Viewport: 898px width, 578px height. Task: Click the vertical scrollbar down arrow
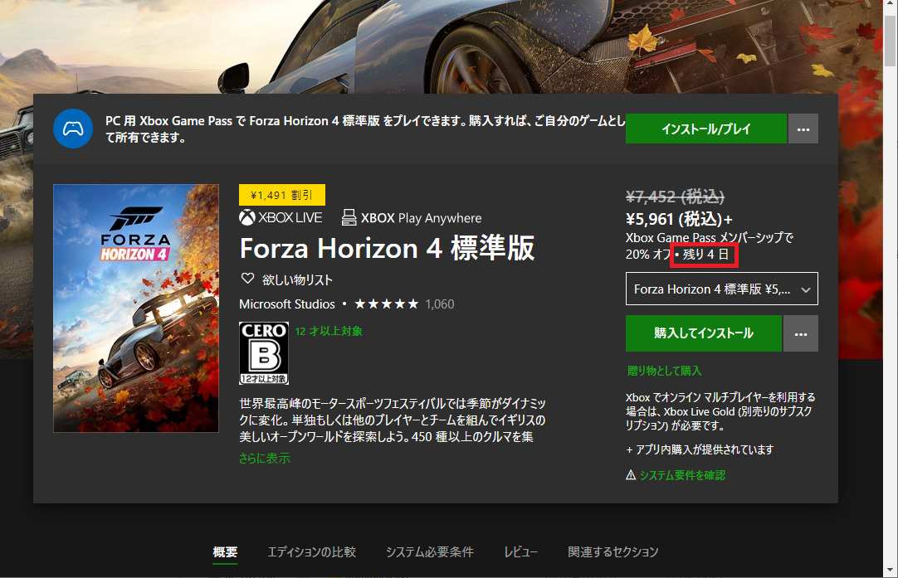pyautogui.click(x=891, y=570)
